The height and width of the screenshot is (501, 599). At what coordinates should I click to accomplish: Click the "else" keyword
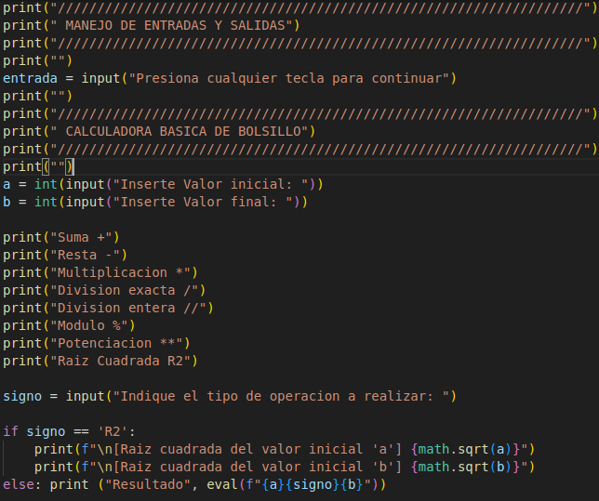(x=18, y=484)
